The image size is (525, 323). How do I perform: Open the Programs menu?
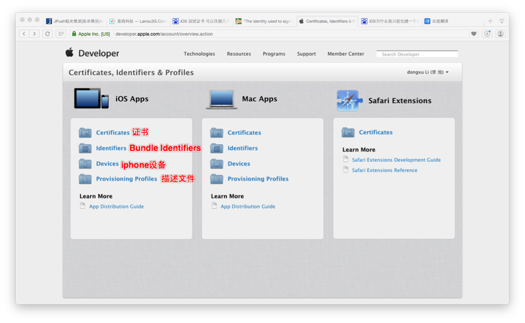point(274,54)
